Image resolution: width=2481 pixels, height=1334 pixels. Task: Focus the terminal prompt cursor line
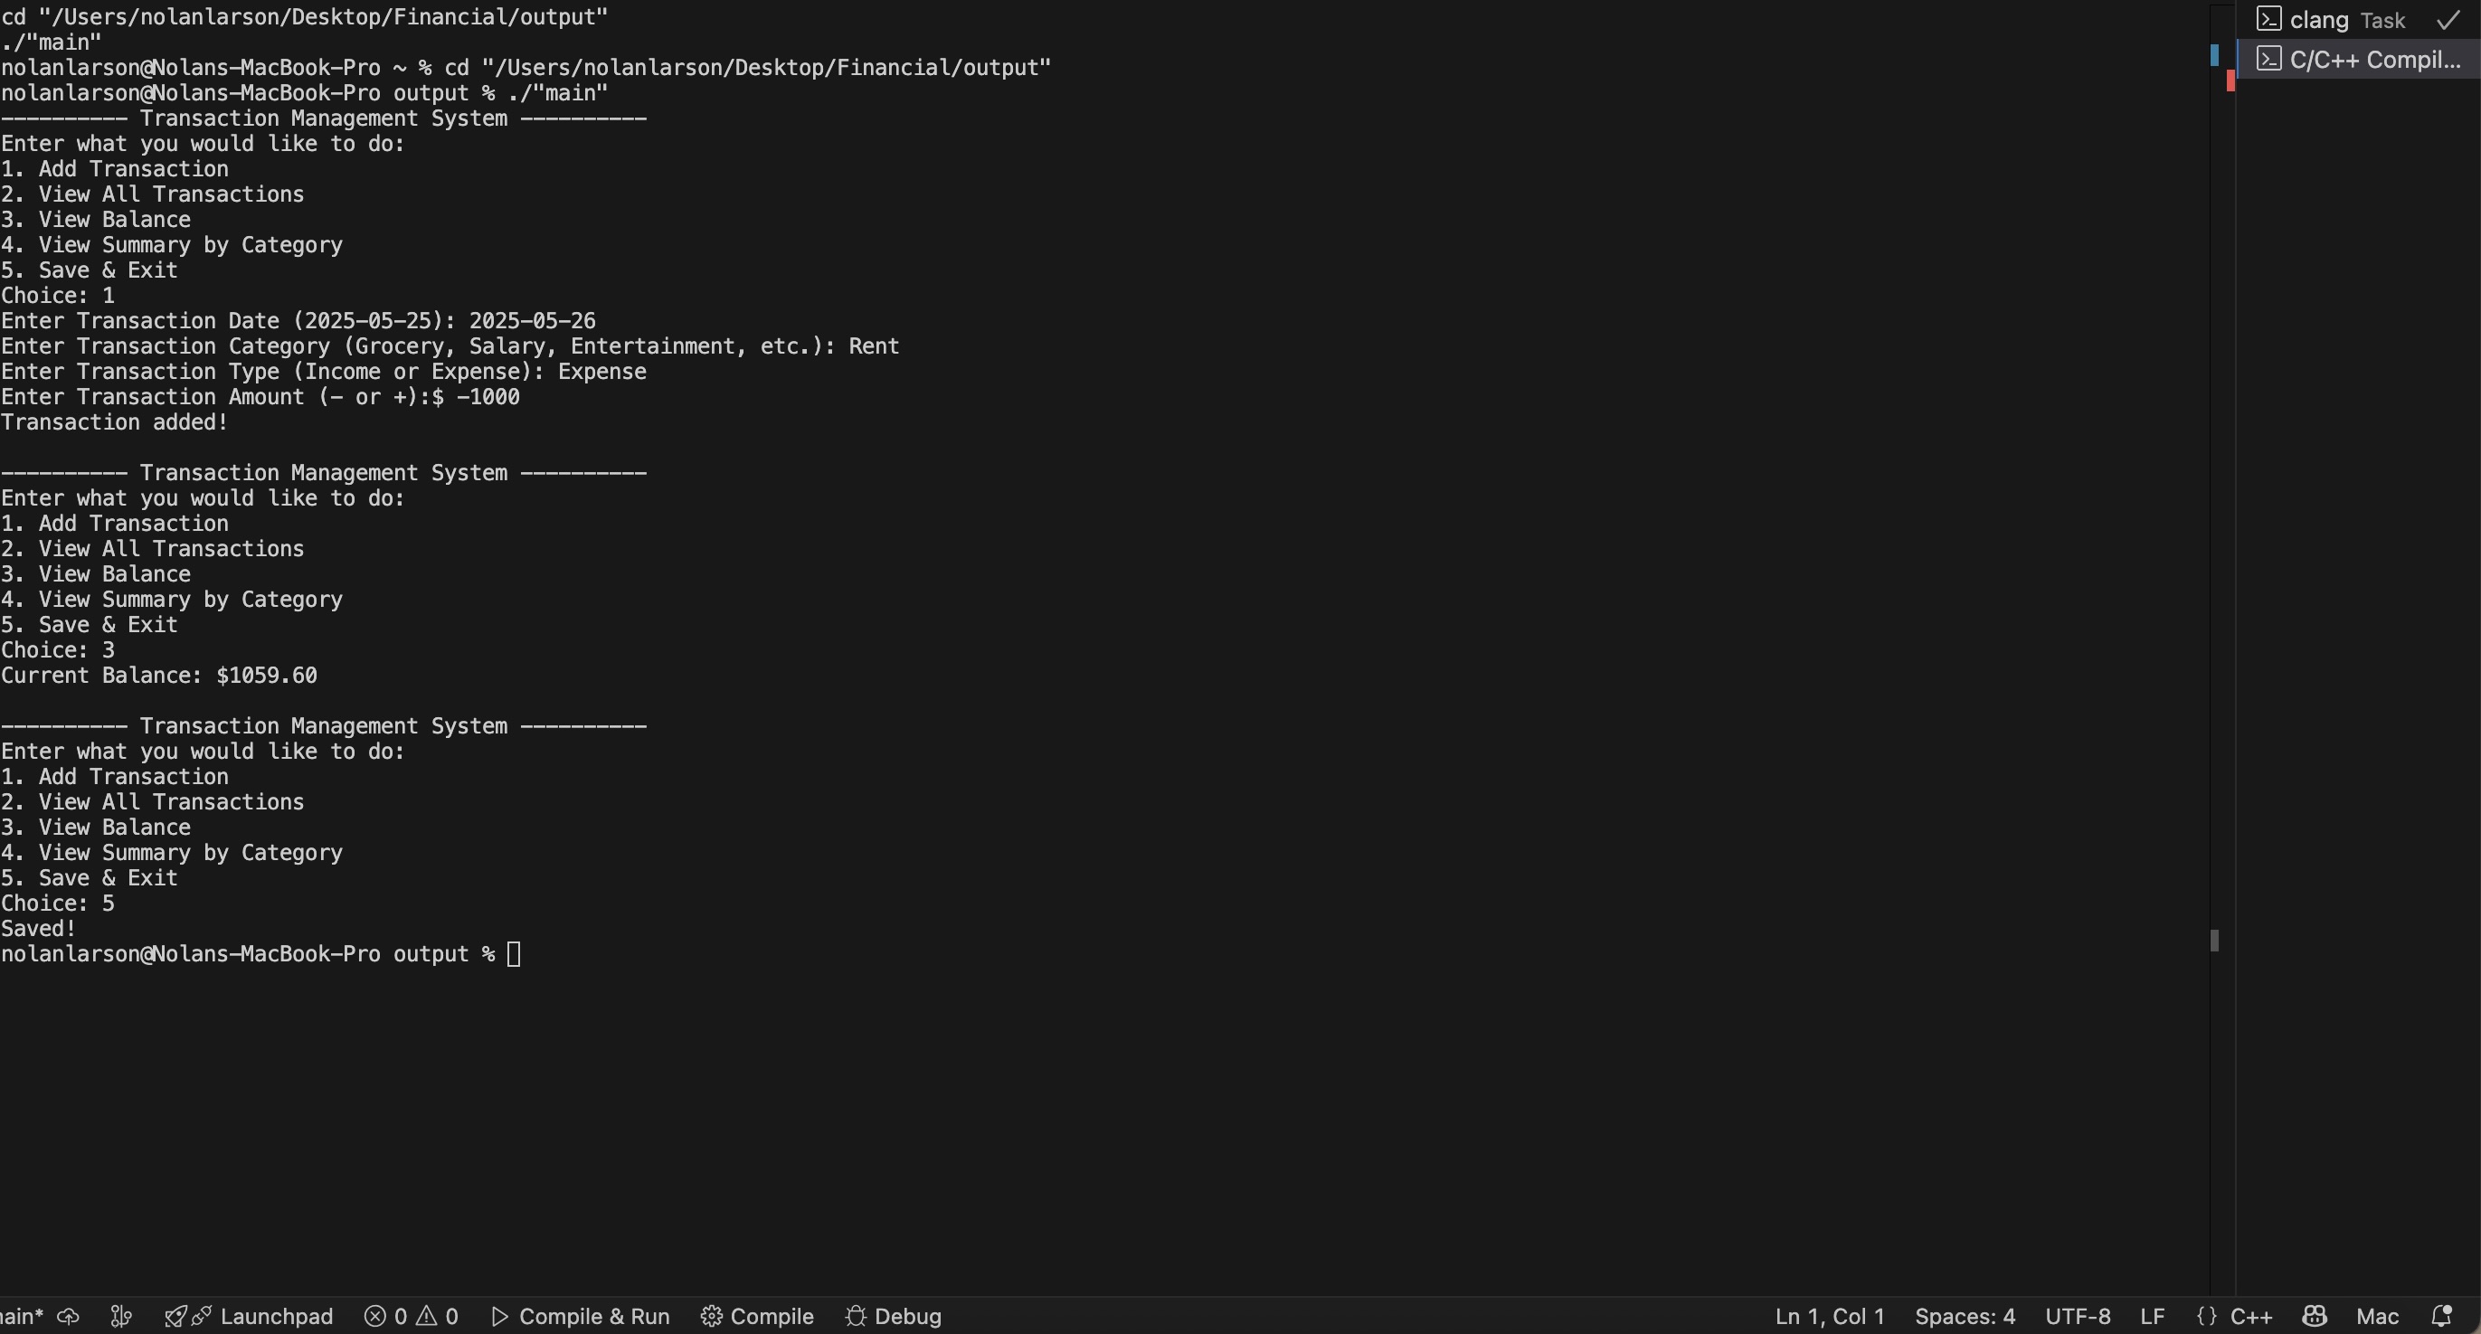click(x=514, y=954)
